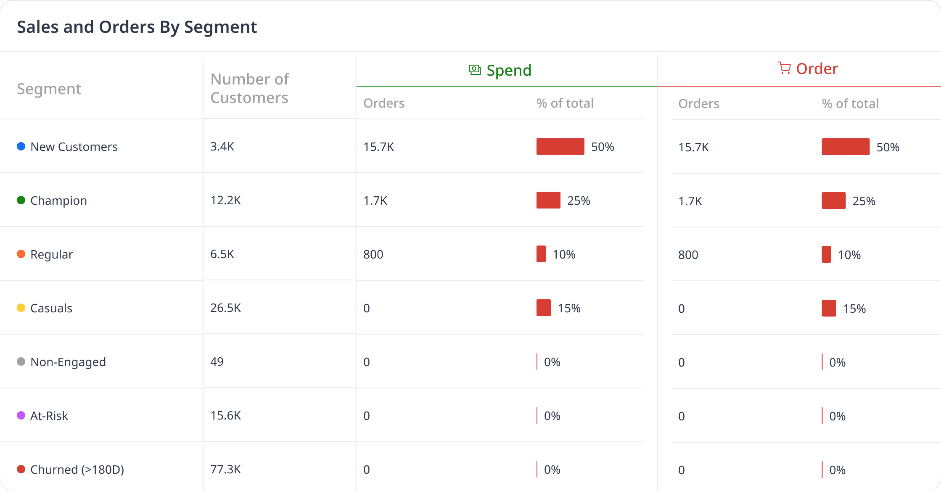Image resolution: width=941 pixels, height=491 pixels.
Task: Click the red dot beside Churned (>180D)
Action: [21, 469]
